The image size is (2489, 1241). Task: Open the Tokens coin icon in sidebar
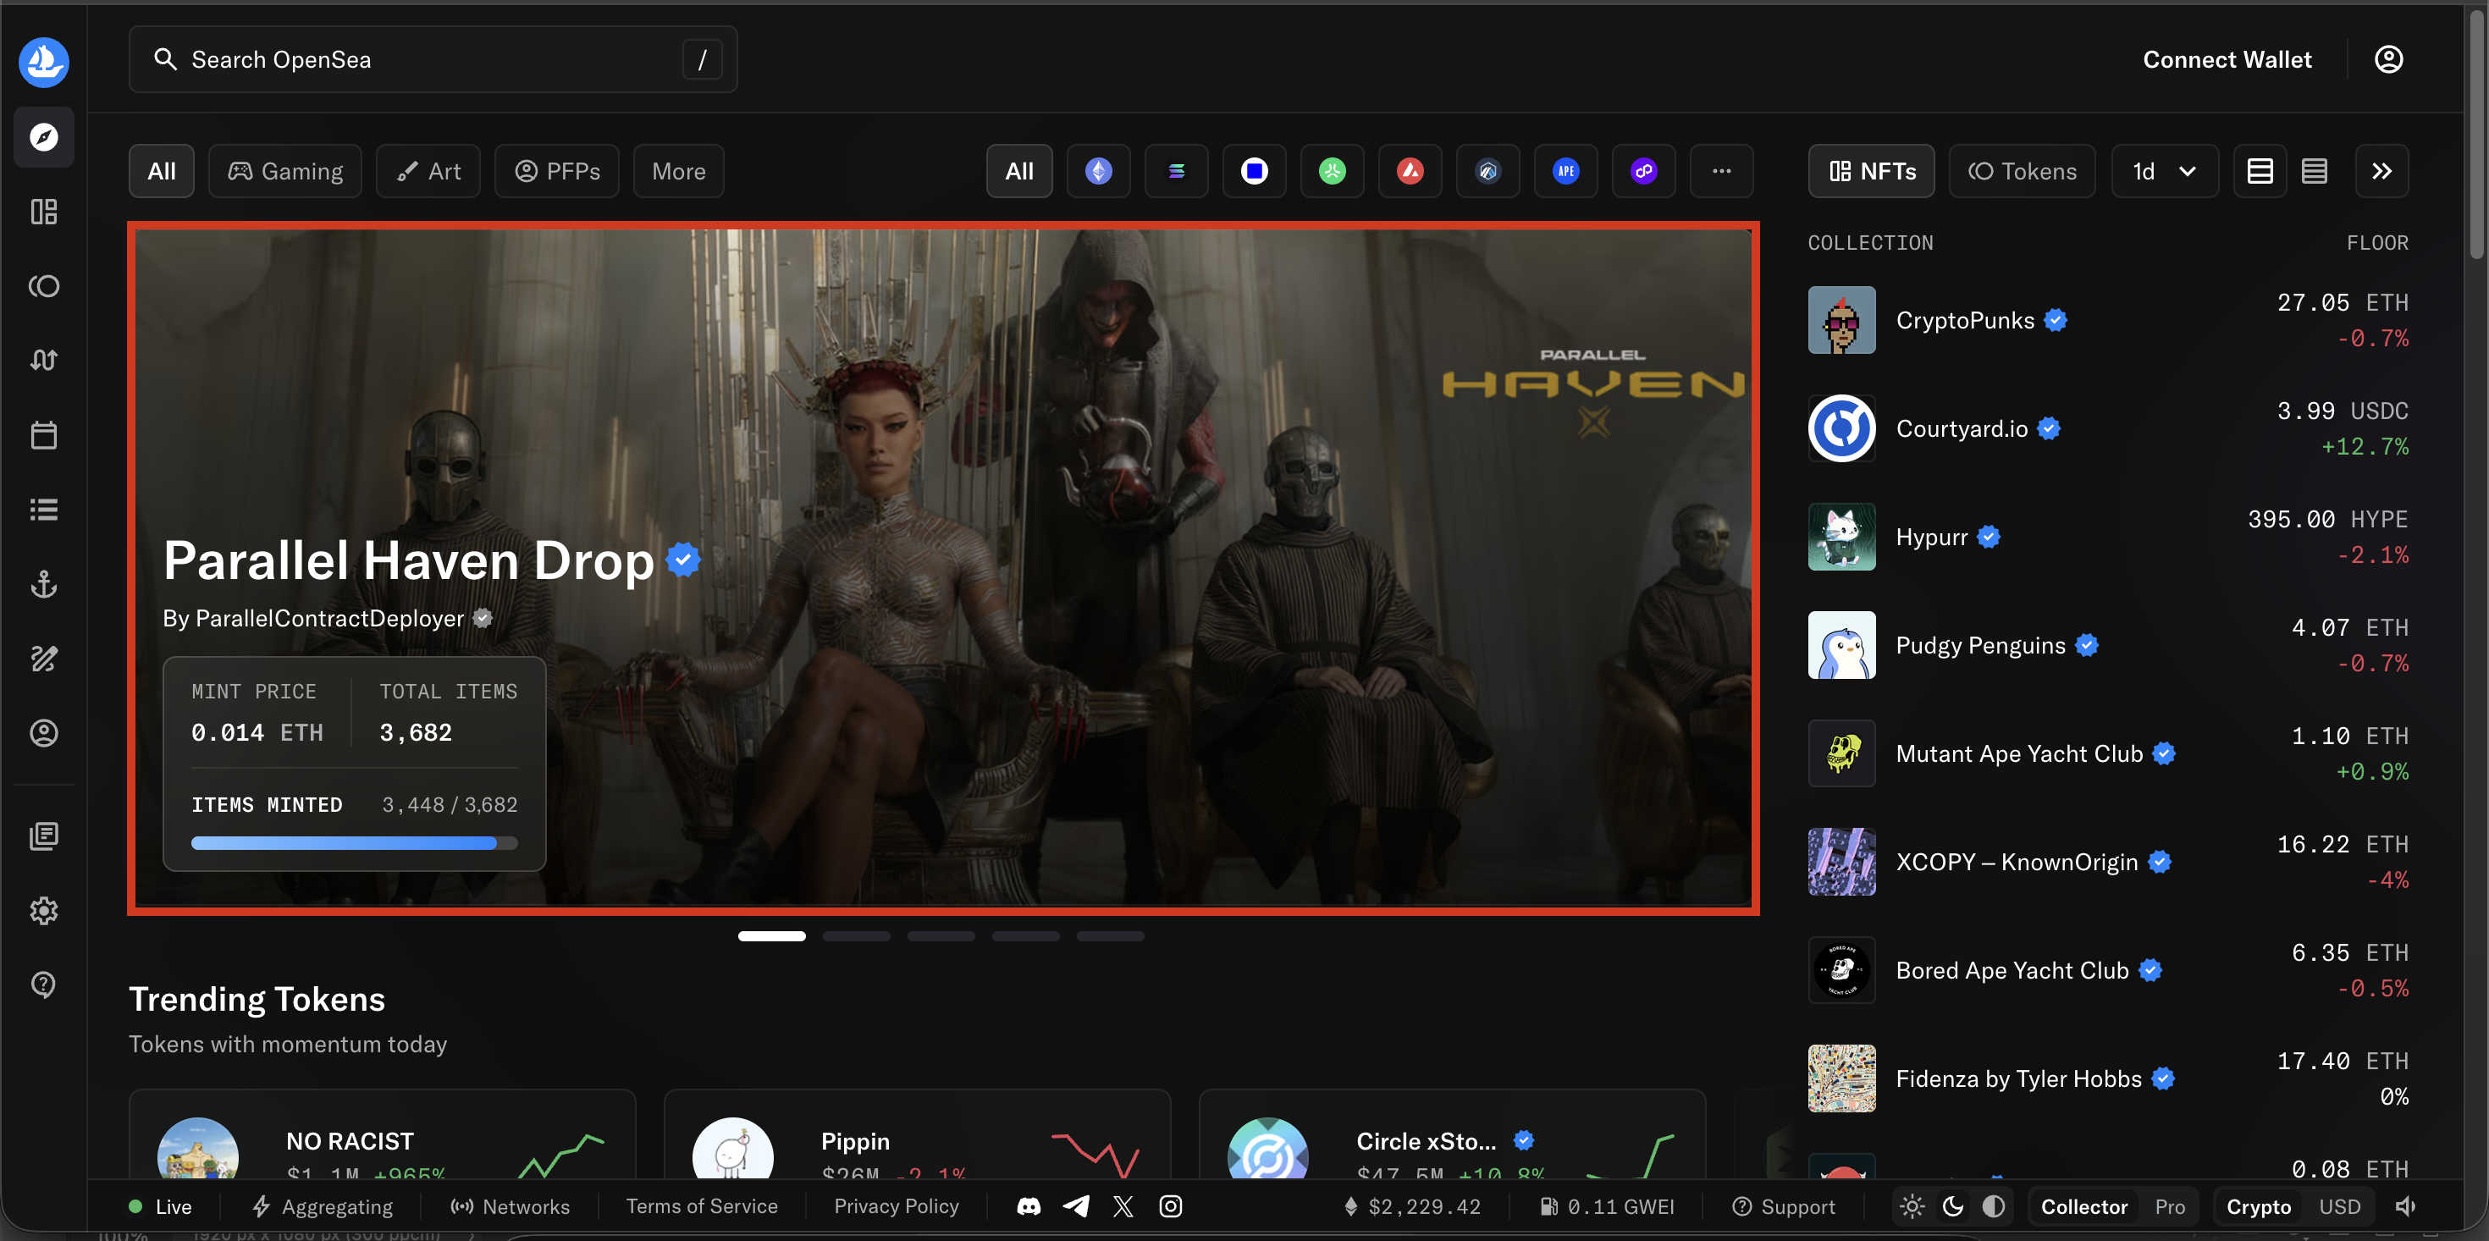coord(43,286)
